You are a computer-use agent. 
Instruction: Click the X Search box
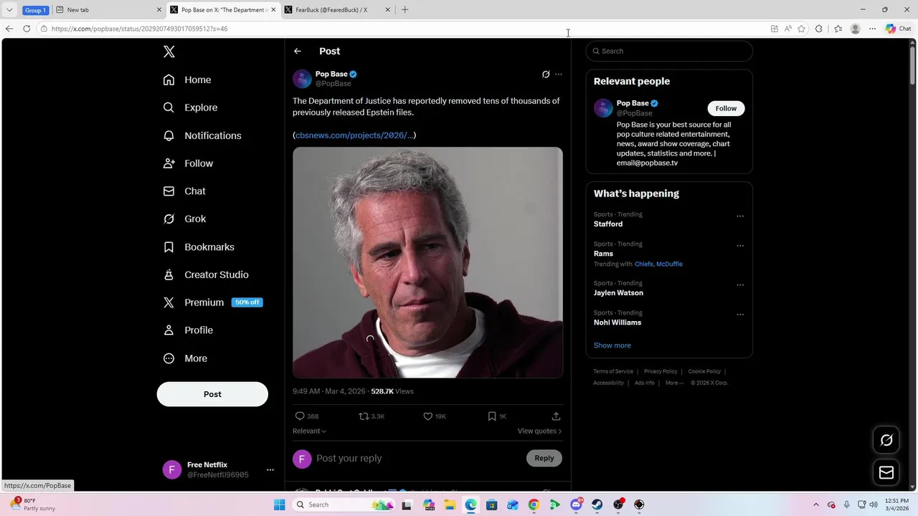(x=669, y=51)
